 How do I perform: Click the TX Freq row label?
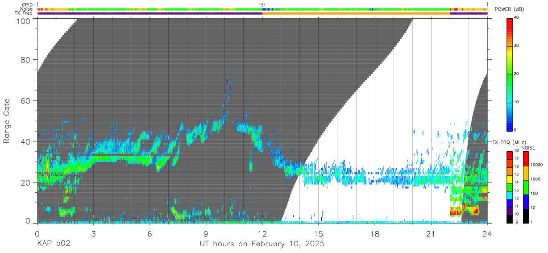pyautogui.click(x=24, y=13)
